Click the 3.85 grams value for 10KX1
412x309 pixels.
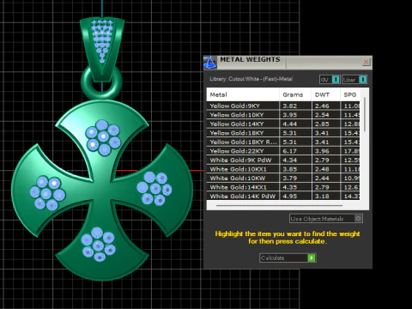click(290, 169)
